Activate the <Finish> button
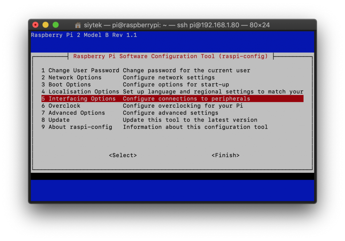 click(x=225, y=155)
